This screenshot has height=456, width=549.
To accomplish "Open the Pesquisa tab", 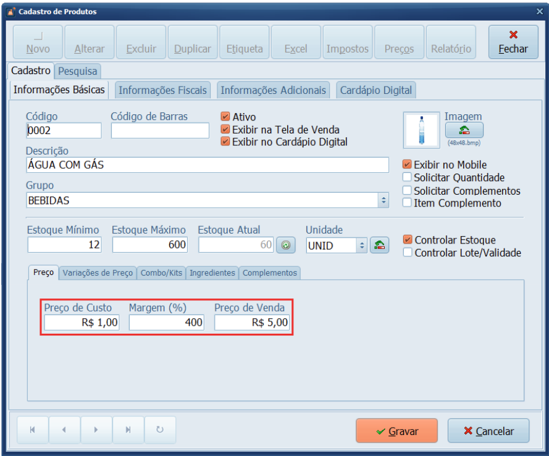I will click(x=78, y=71).
